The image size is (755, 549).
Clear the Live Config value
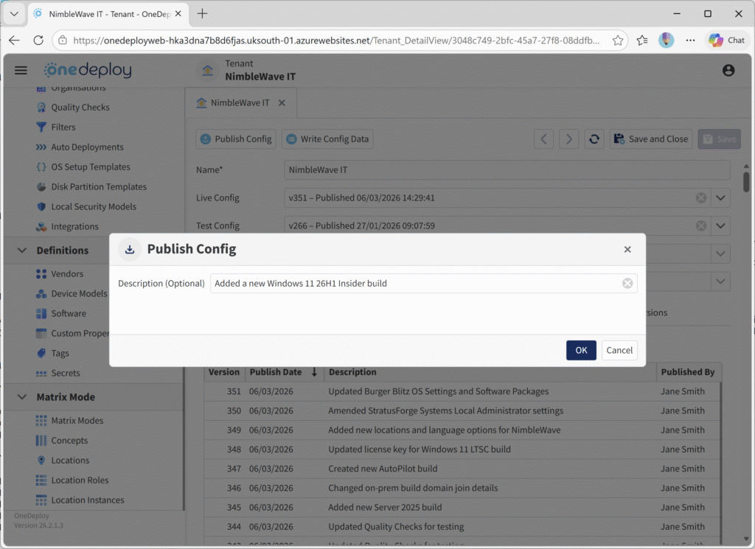(x=701, y=197)
